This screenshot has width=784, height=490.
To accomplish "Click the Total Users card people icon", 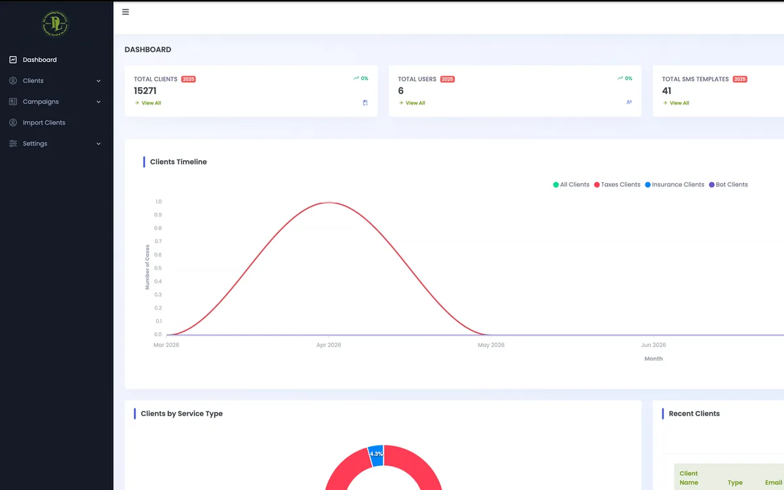I will 629,103.
